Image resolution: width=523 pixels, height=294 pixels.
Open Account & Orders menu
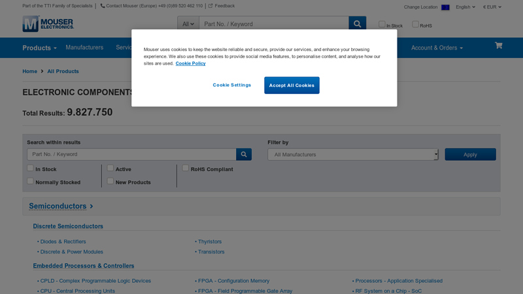(x=437, y=48)
